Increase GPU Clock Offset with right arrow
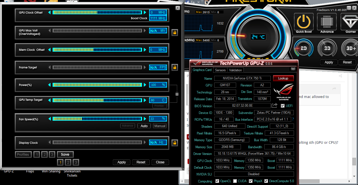This screenshot has width=358, height=185. 145,12
